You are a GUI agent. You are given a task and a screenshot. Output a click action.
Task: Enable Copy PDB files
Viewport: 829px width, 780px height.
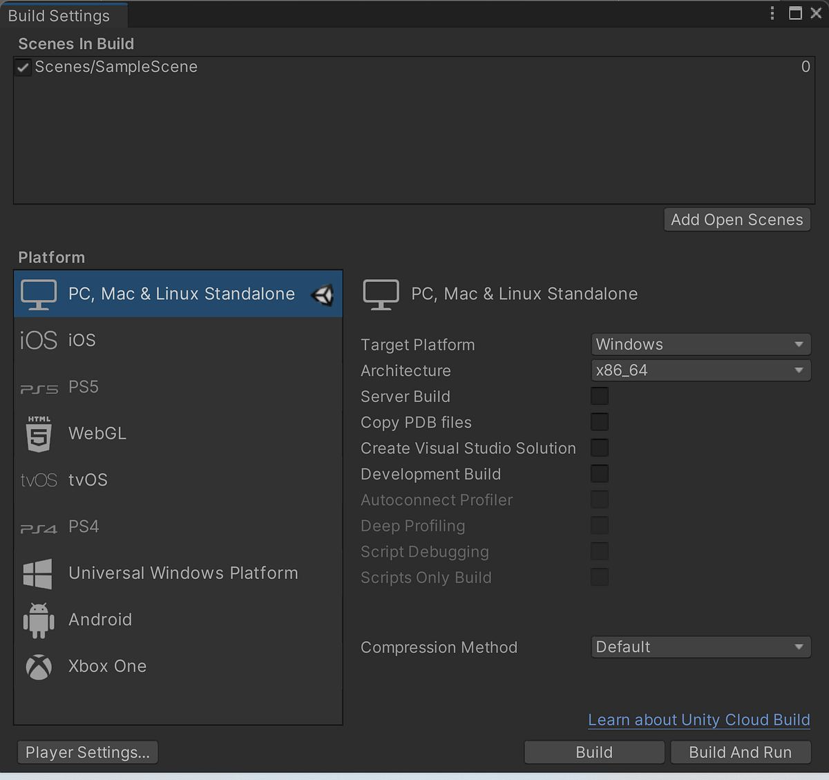(600, 421)
